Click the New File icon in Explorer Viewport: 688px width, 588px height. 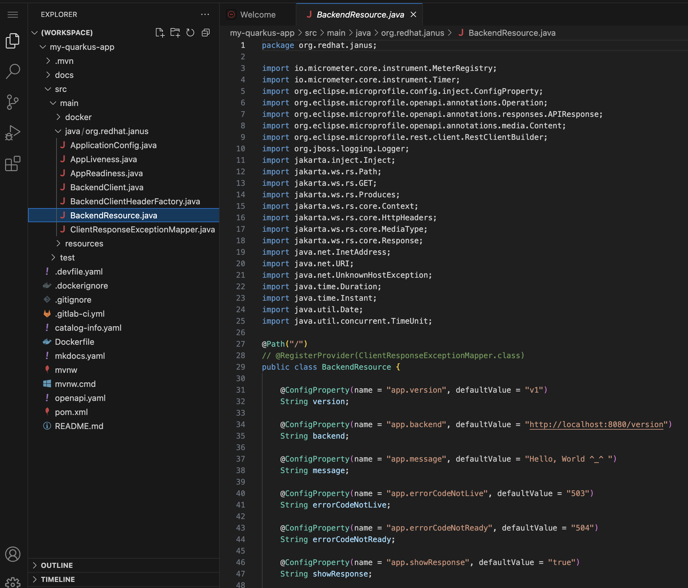click(x=160, y=33)
